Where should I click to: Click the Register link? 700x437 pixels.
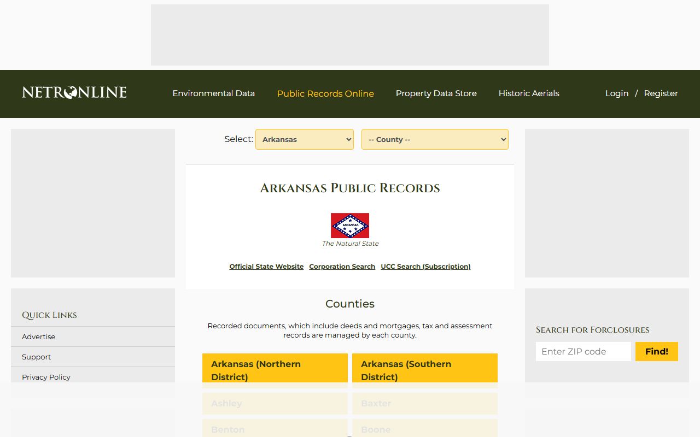tap(661, 93)
